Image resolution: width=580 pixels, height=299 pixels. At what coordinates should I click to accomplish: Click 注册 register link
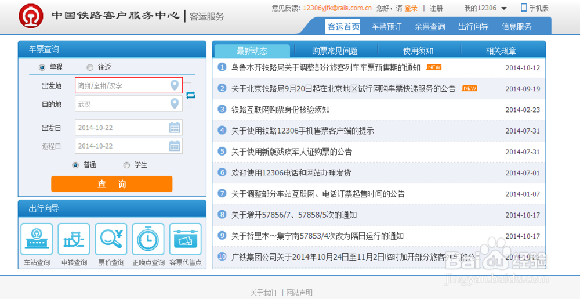[x=436, y=8]
